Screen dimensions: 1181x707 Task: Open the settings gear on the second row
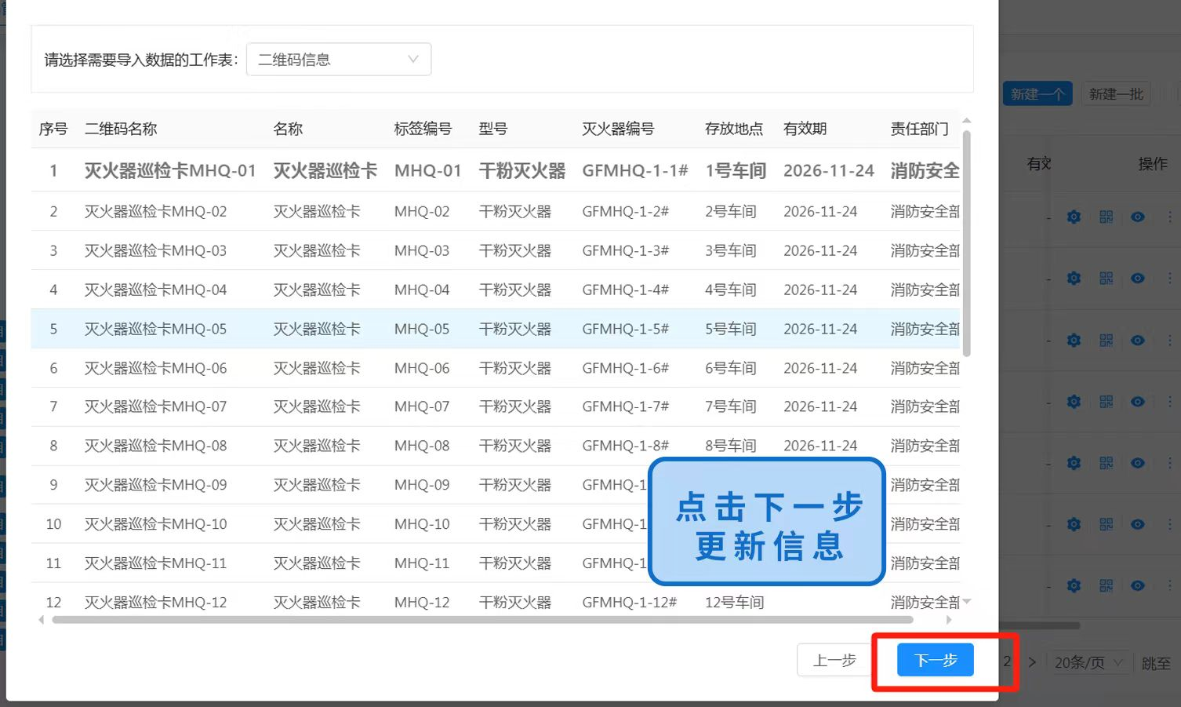coord(1073,278)
